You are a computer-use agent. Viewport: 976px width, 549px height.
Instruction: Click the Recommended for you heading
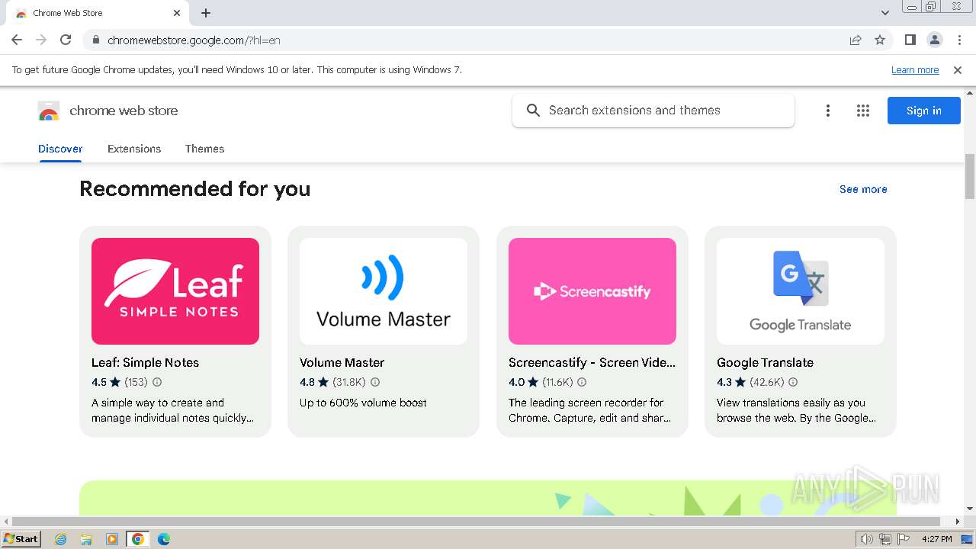[x=194, y=188]
